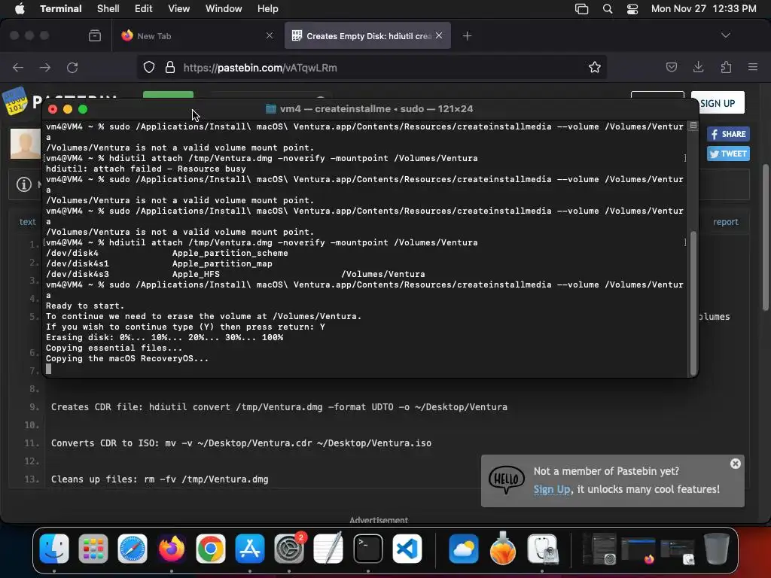The height and width of the screenshot is (578, 771).
Task: Open the Apple menu
Action: (x=20, y=9)
